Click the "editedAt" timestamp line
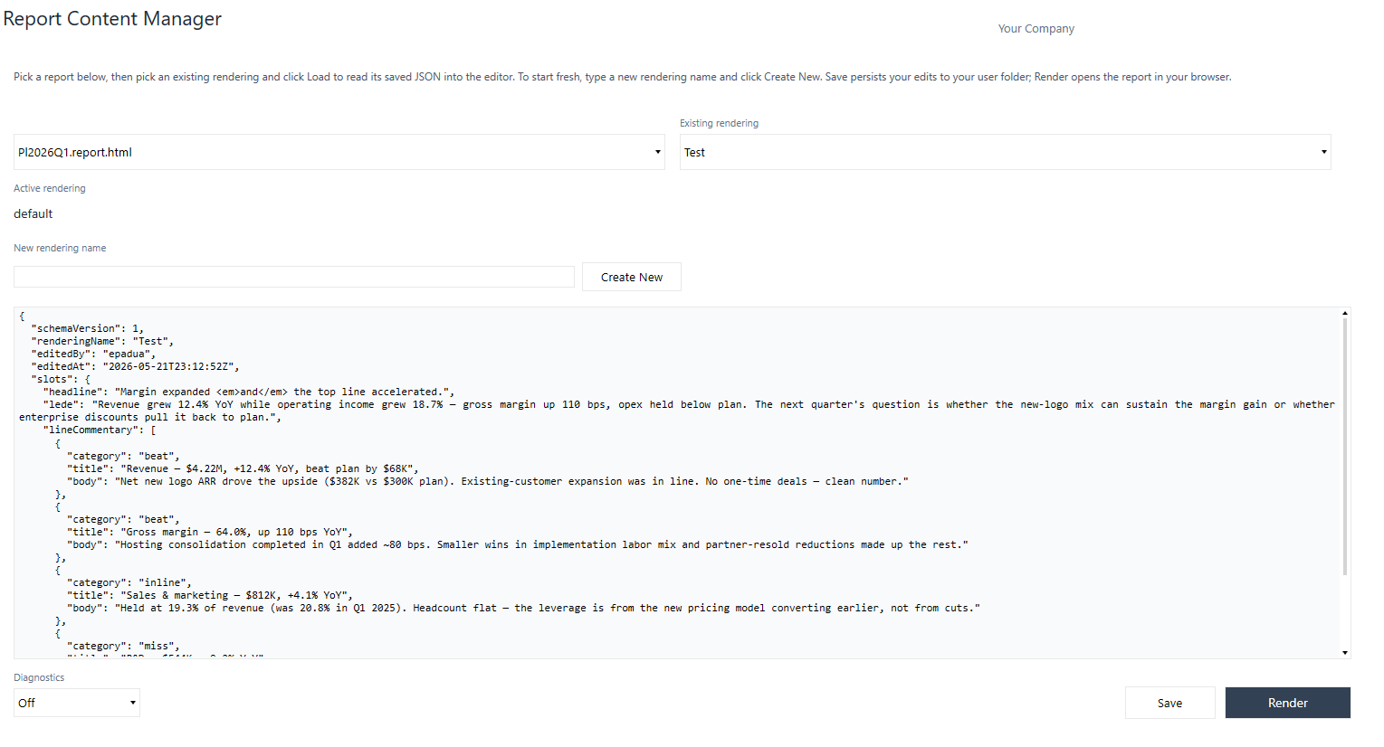1384x747 pixels. tap(136, 366)
